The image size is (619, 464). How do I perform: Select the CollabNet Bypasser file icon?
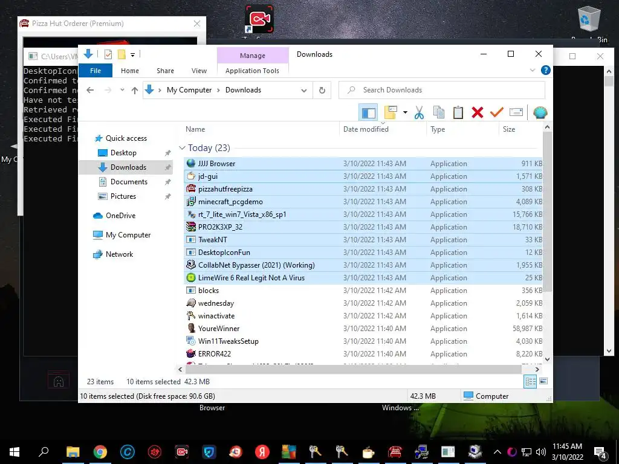(x=190, y=265)
